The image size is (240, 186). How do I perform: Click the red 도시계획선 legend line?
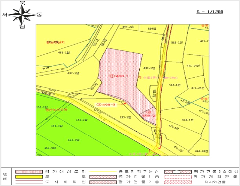pyautogui.click(x=29, y=182)
